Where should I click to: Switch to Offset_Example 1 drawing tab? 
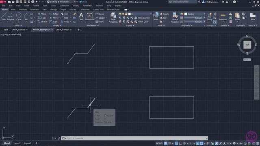tap(19, 30)
